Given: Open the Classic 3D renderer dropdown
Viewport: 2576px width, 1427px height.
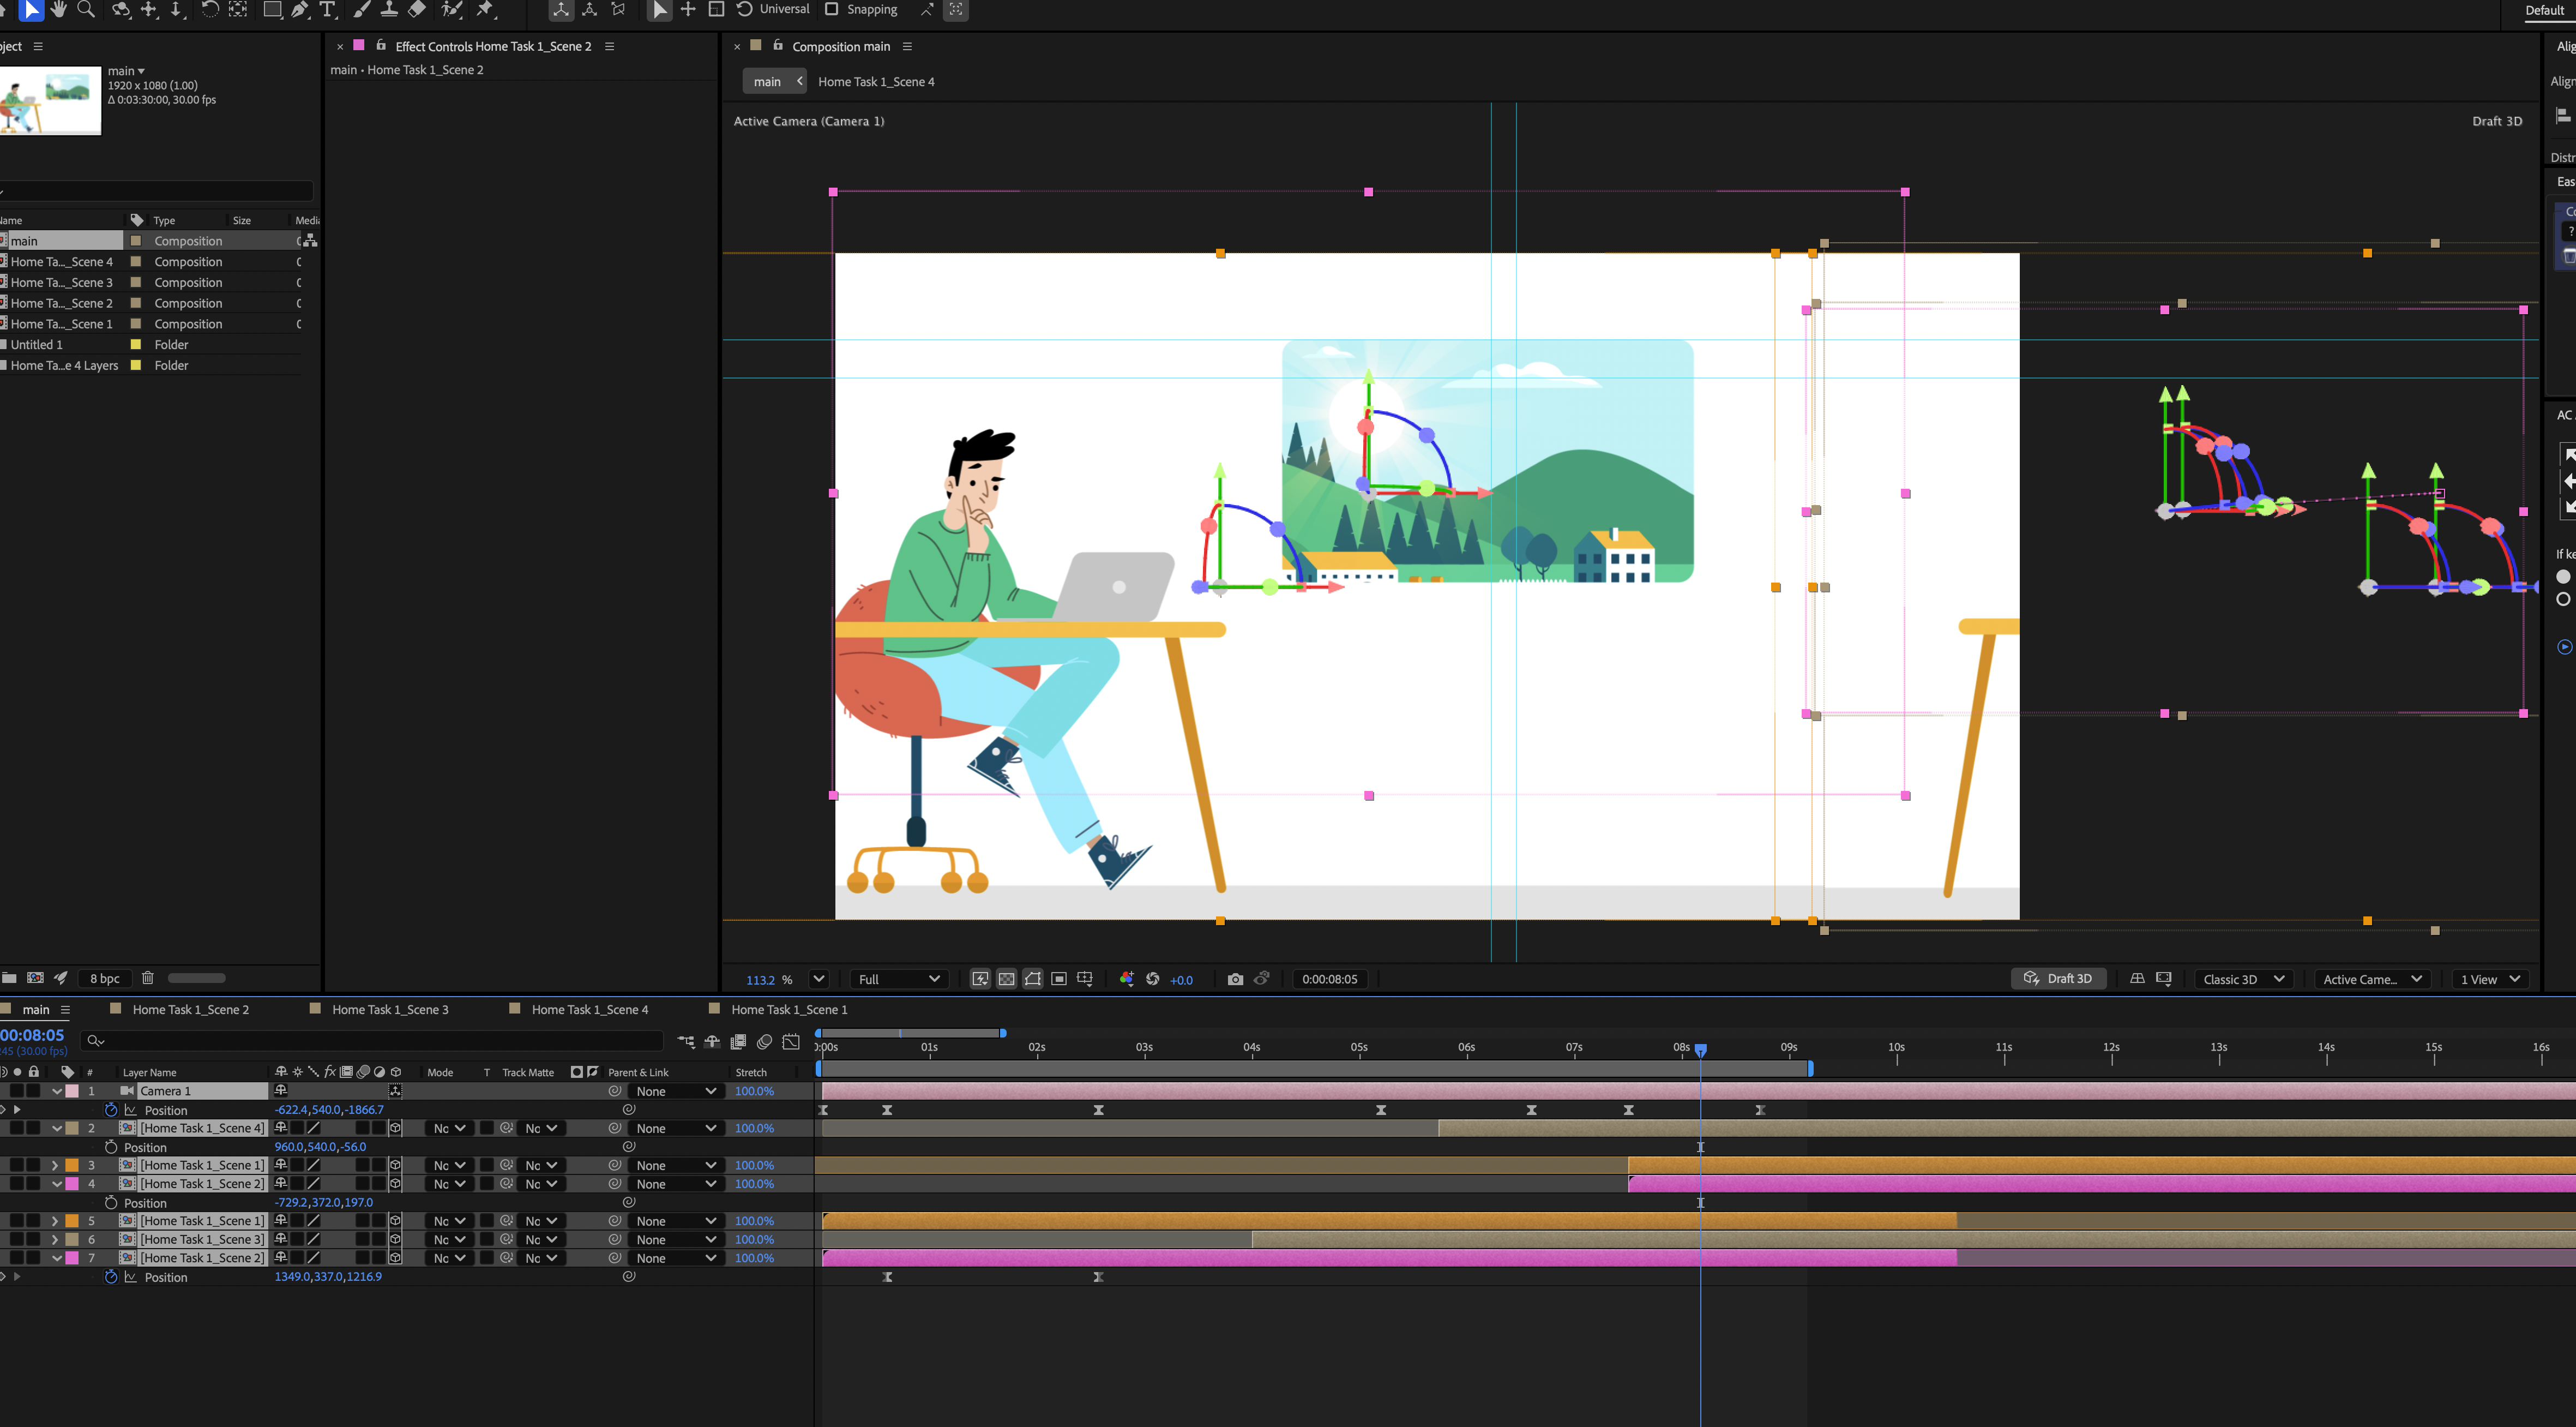Looking at the screenshot, I should [x=2243, y=979].
